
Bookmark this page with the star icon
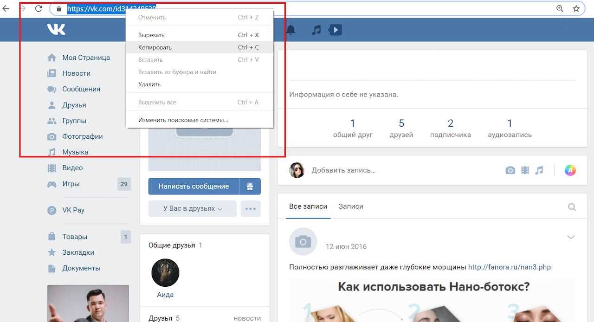(576, 8)
